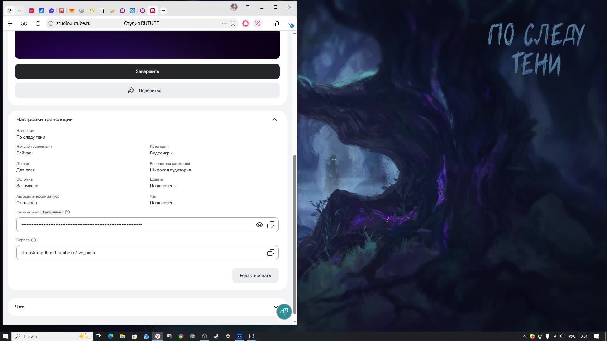The height and width of the screenshot is (341, 607).
Task: Open the floating support chat widget
Action: (x=284, y=312)
